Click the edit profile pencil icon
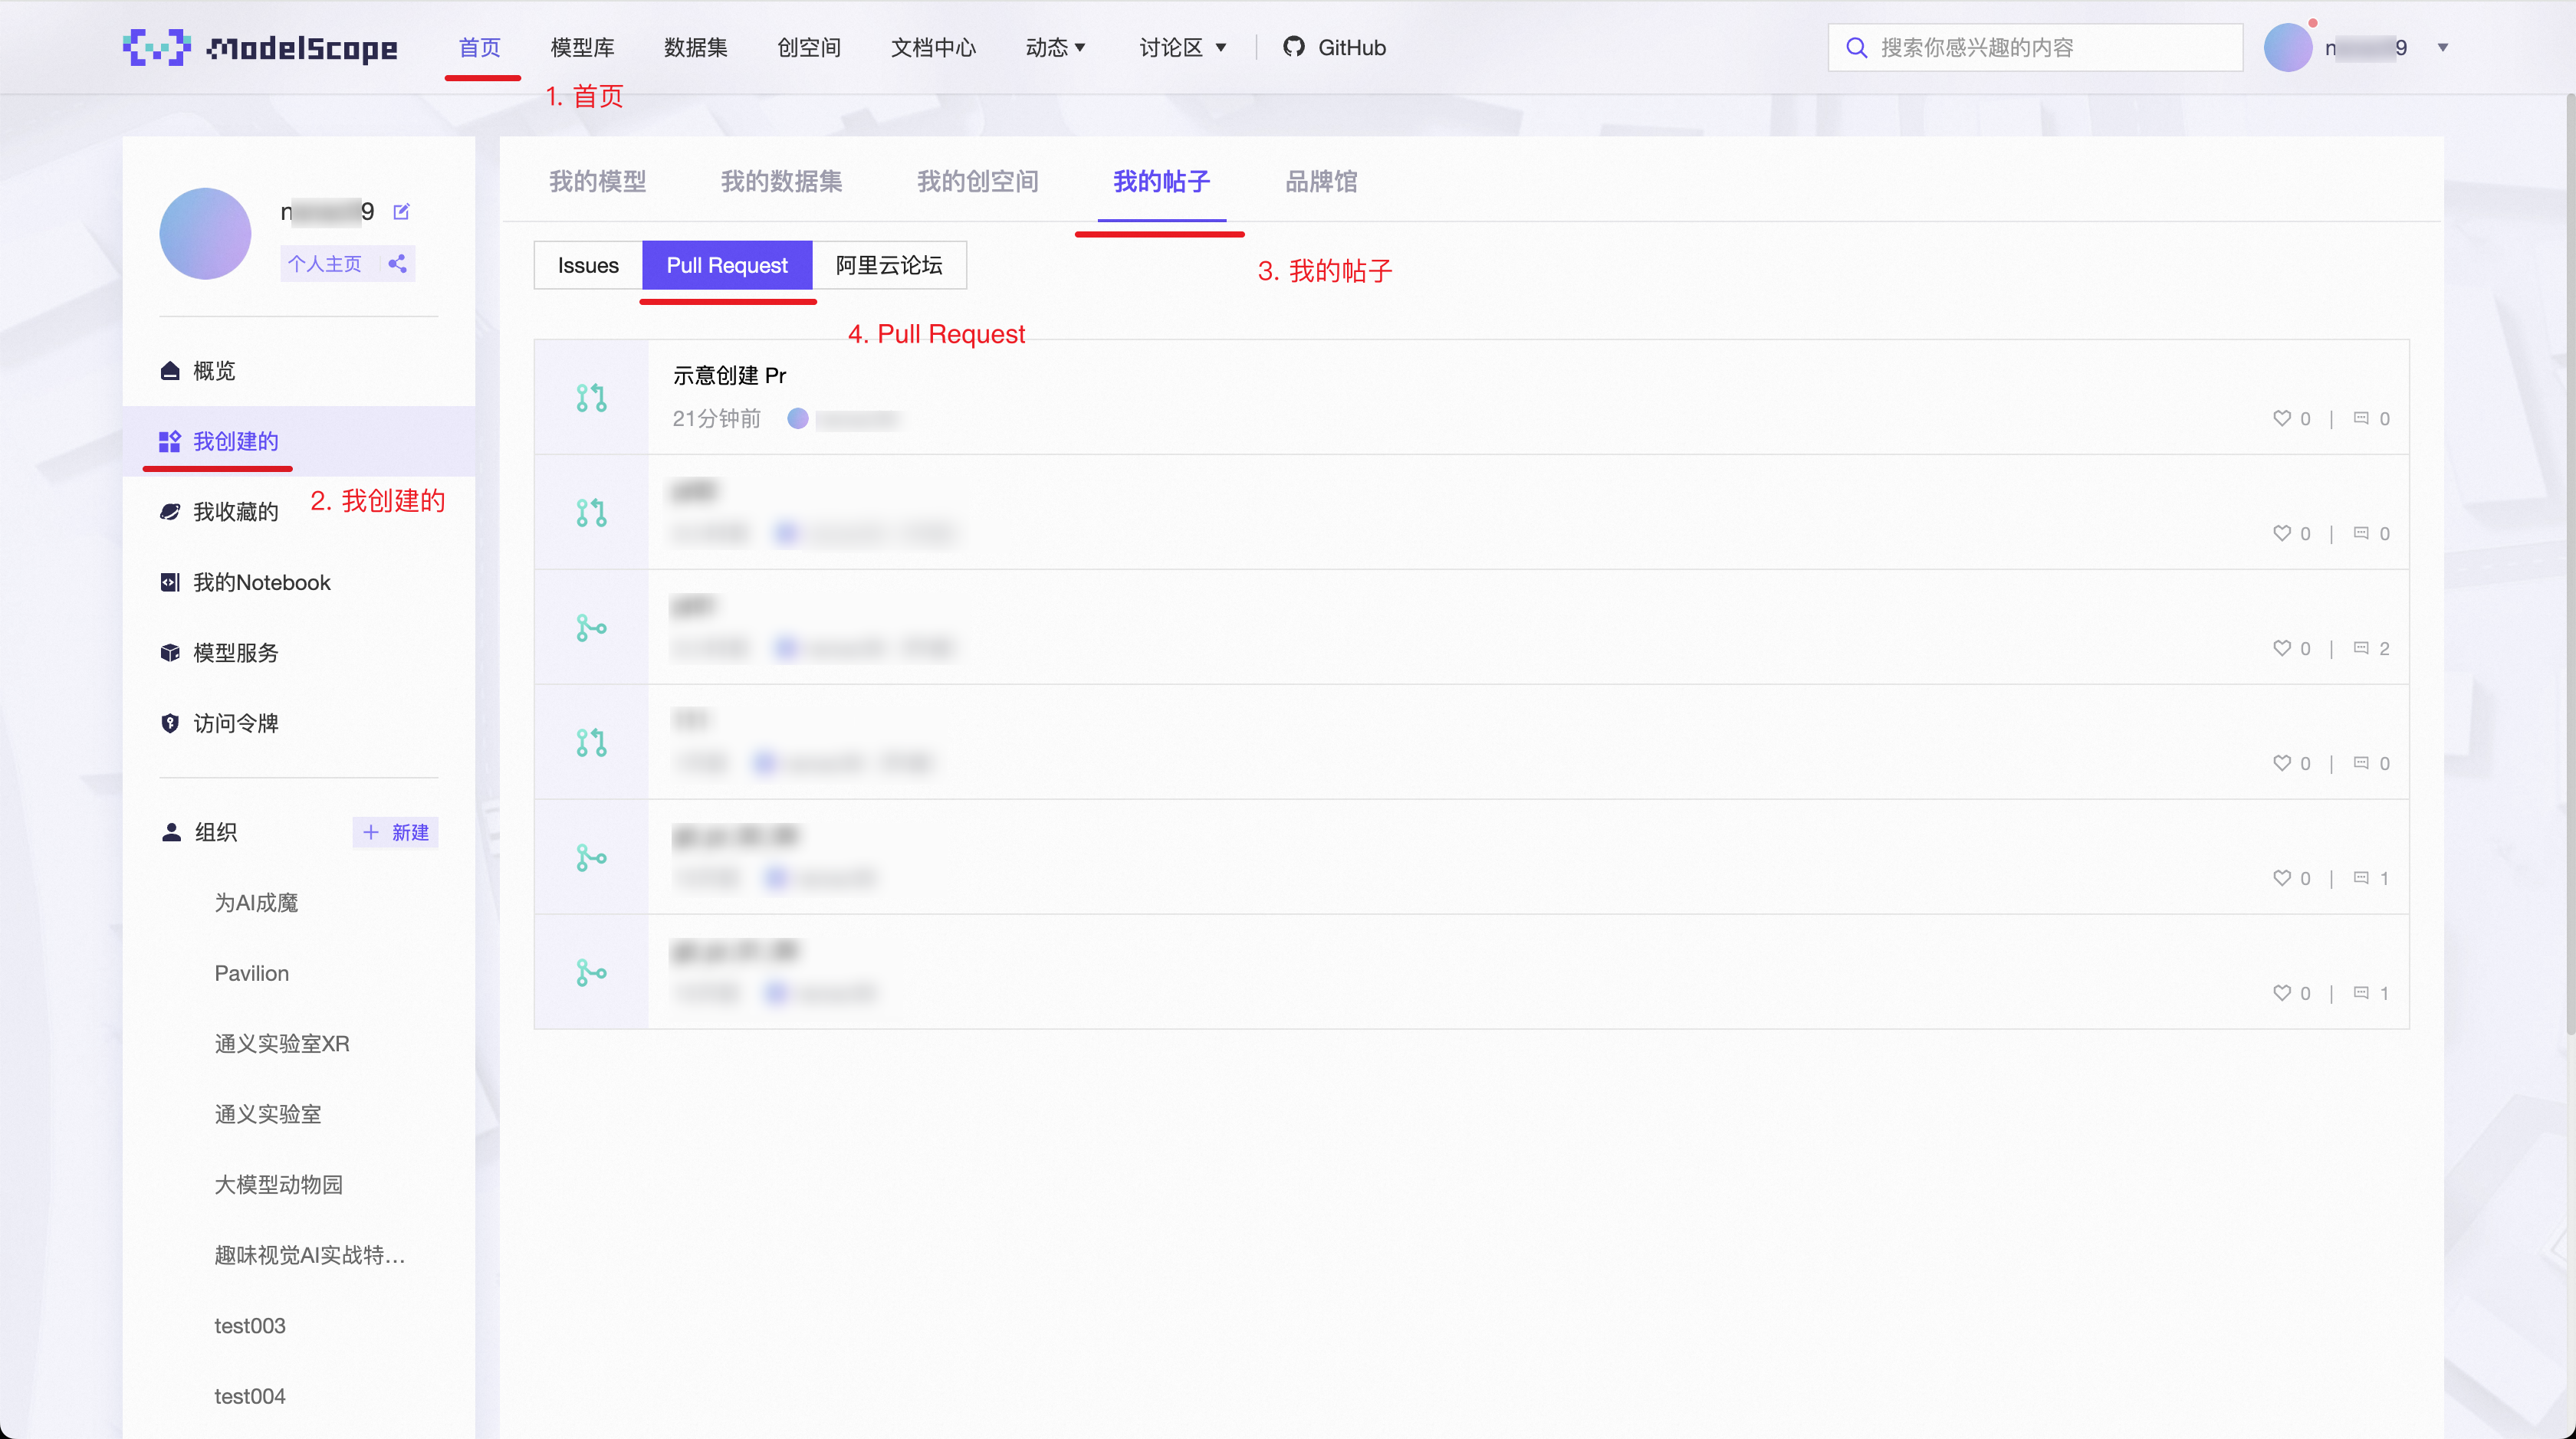 click(x=401, y=211)
